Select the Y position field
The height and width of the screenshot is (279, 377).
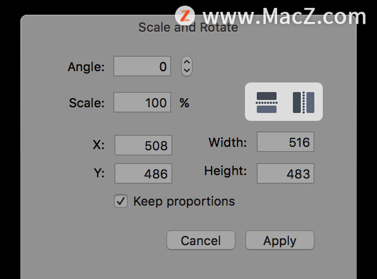coord(143,173)
